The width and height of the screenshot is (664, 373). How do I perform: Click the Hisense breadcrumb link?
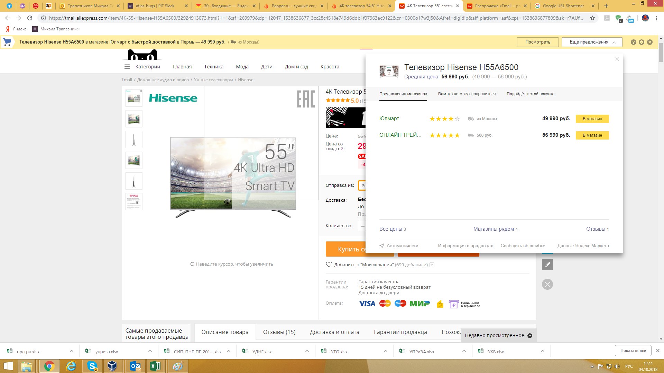246,80
